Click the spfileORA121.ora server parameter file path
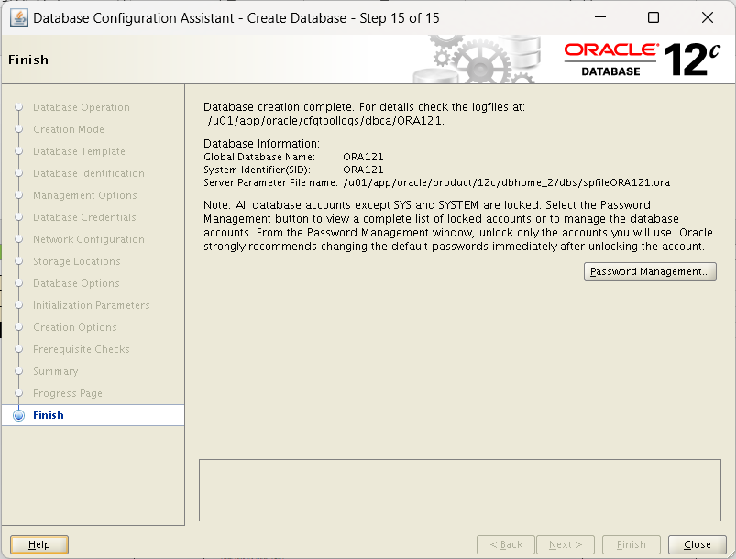The height and width of the screenshot is (559, 736). (507, 182)
